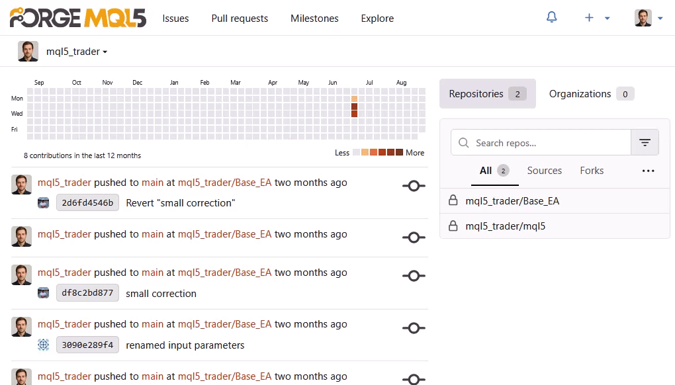Expand the create-new dropdown arrow

[607, 18]
